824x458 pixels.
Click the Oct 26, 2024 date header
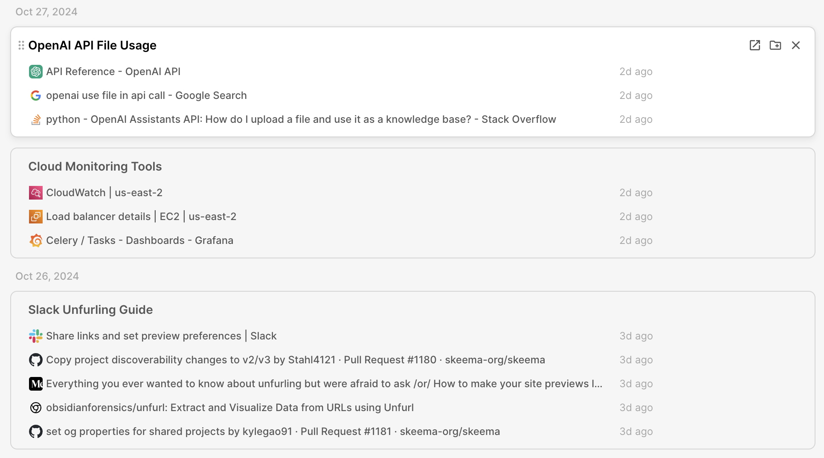tap(47, 276)
